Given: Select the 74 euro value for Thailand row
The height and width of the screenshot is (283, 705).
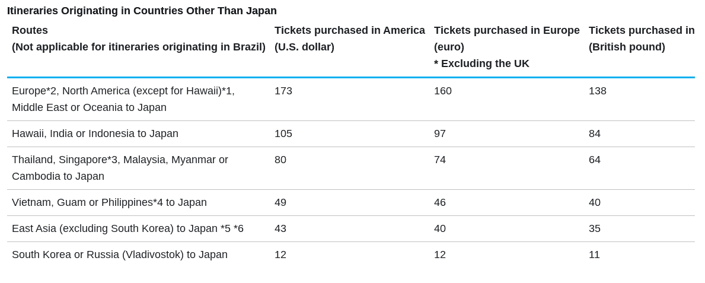Looking at the screenshot, I should [x=440, y=160].
